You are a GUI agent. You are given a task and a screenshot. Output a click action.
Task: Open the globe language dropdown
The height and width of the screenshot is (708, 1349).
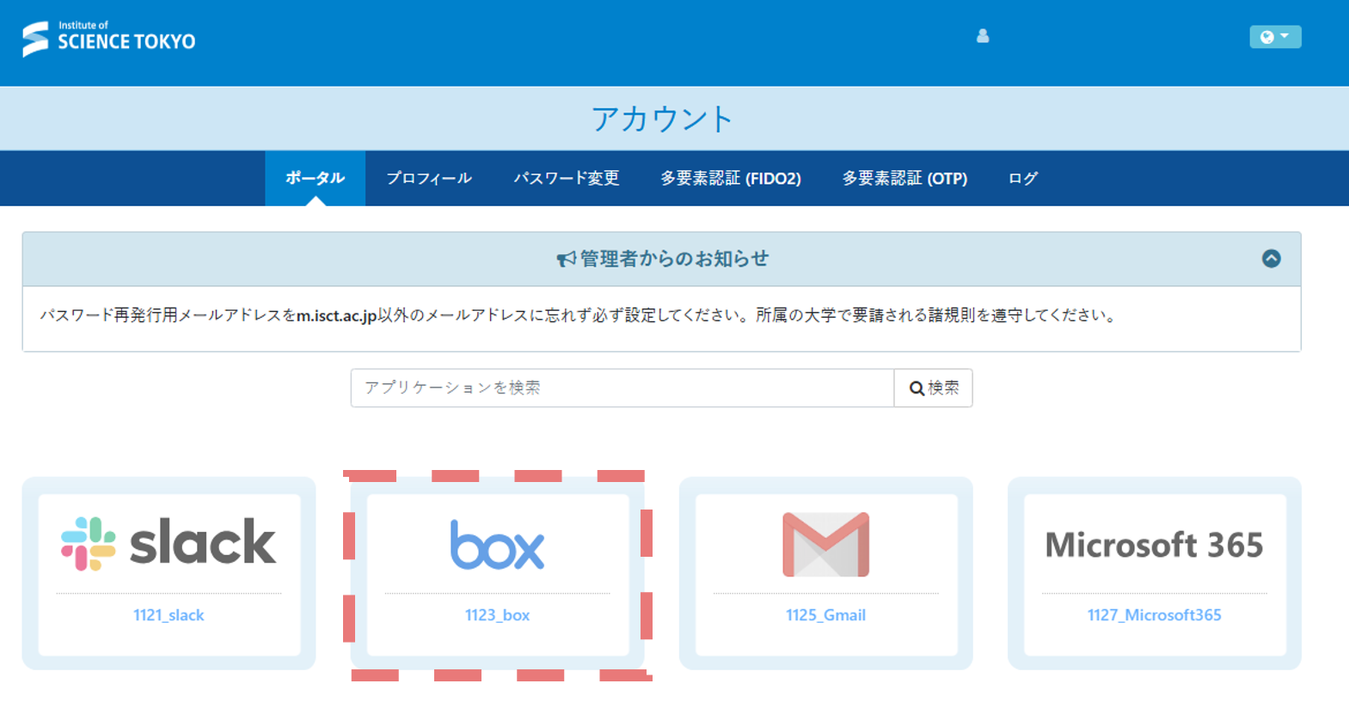point(1275,37)
